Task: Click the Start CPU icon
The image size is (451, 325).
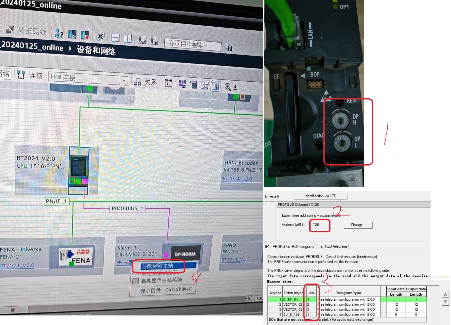Action: pyautogui.click(x=72, y=34)
